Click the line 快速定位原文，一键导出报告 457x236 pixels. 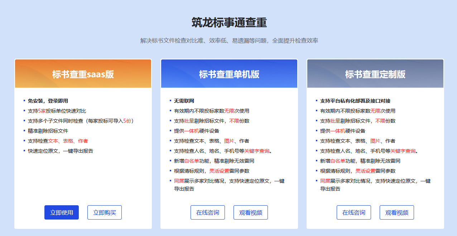pyautogui.click(x=61, y=151)
